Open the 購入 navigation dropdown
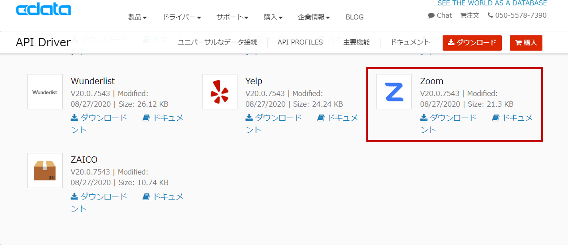This screenshot has height=245, width=568. pos(273,17)
